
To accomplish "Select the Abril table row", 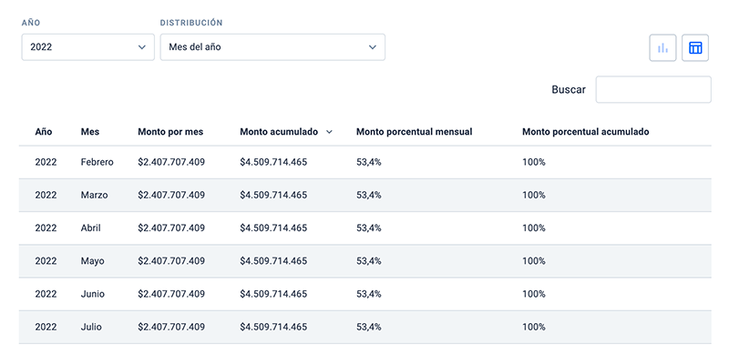I will pyautogui.click(x=365, y=228).
